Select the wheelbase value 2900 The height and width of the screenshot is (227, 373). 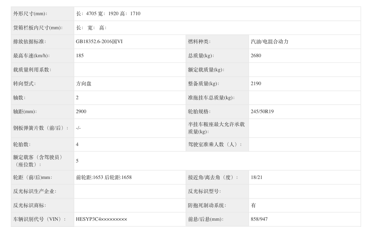pyautogui.click(x=81, y=111)
